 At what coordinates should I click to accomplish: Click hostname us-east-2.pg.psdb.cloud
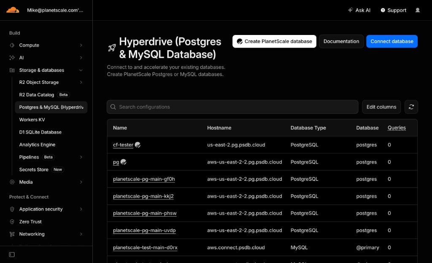(236, 145)
